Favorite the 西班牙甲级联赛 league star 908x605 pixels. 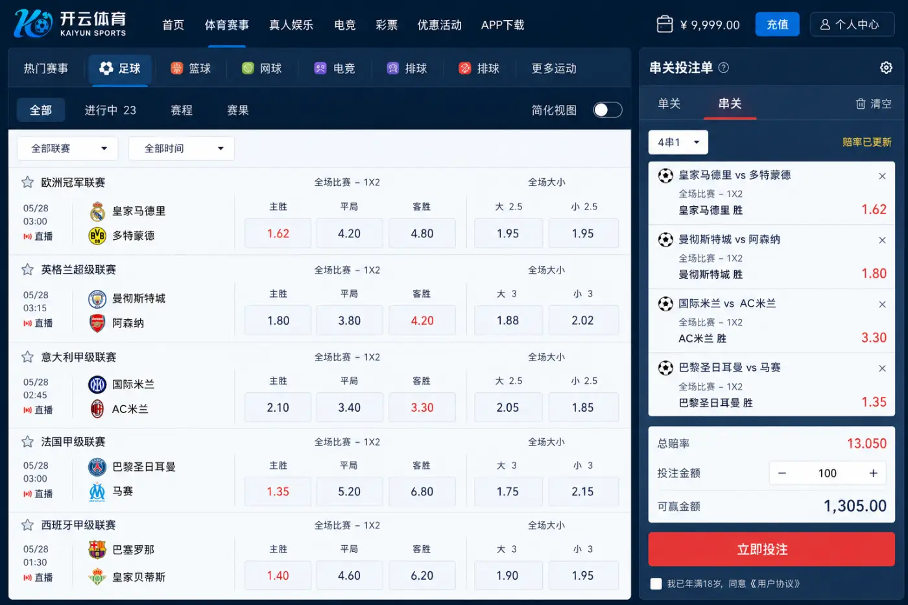click(x=27, y=525)
